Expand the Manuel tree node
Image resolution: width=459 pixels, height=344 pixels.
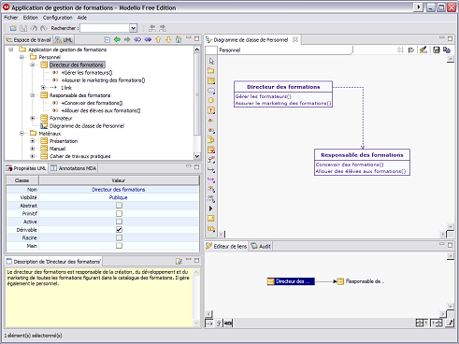click(33, 149)
